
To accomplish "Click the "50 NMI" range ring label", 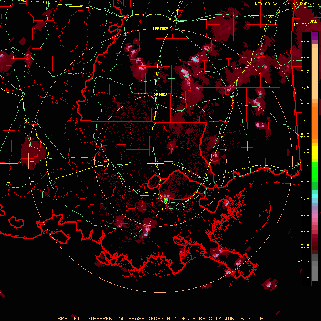I will pos(160,95).
